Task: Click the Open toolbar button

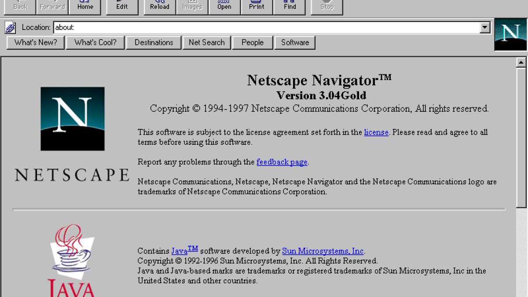Action: [224, 6]
